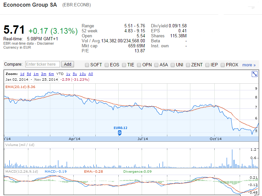Select the YTD zoom option
The height and width of the screenshot is (196, 262).
point(60,74)
